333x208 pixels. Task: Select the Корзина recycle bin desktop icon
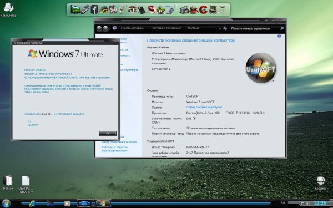click(x=321, y=183)
